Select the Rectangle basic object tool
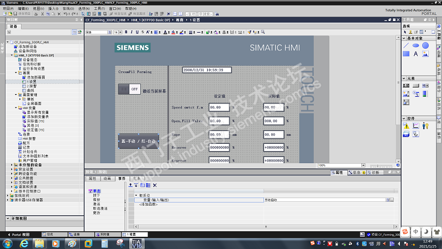The width and height of the screenshot is (442, 249). click(406, 54)
